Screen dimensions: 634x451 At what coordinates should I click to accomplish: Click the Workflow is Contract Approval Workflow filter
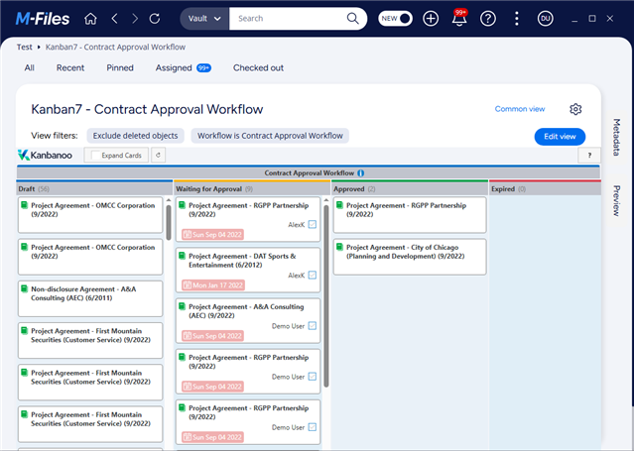[270, 136]
